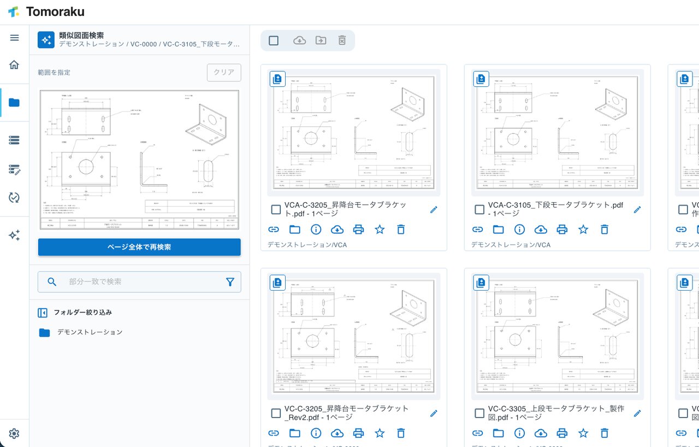Check the VC-C-3305 上段モータブラケット checkbox
The height and width of the screenshot is (447, 699).
[x=479, y=413]
